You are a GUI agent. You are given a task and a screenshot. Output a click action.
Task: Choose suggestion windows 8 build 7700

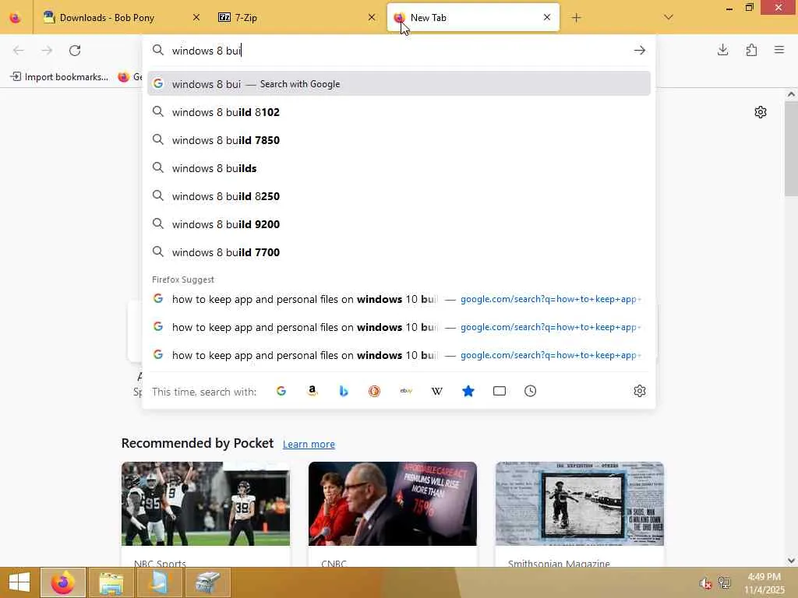click(398, 252)
